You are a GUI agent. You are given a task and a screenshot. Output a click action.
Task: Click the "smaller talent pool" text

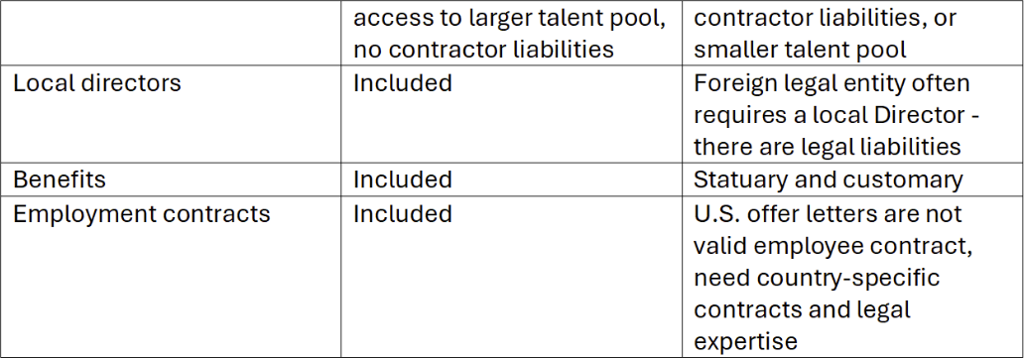(x=800, y=50)
